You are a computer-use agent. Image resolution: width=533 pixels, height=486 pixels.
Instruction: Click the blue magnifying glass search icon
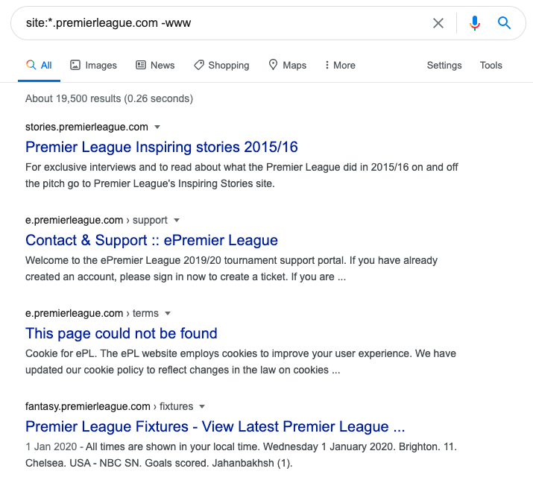point(505,23)
